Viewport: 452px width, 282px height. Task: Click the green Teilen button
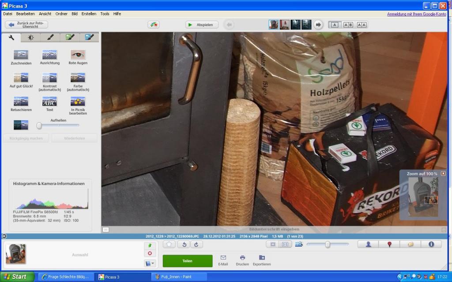tap(187, 261)
